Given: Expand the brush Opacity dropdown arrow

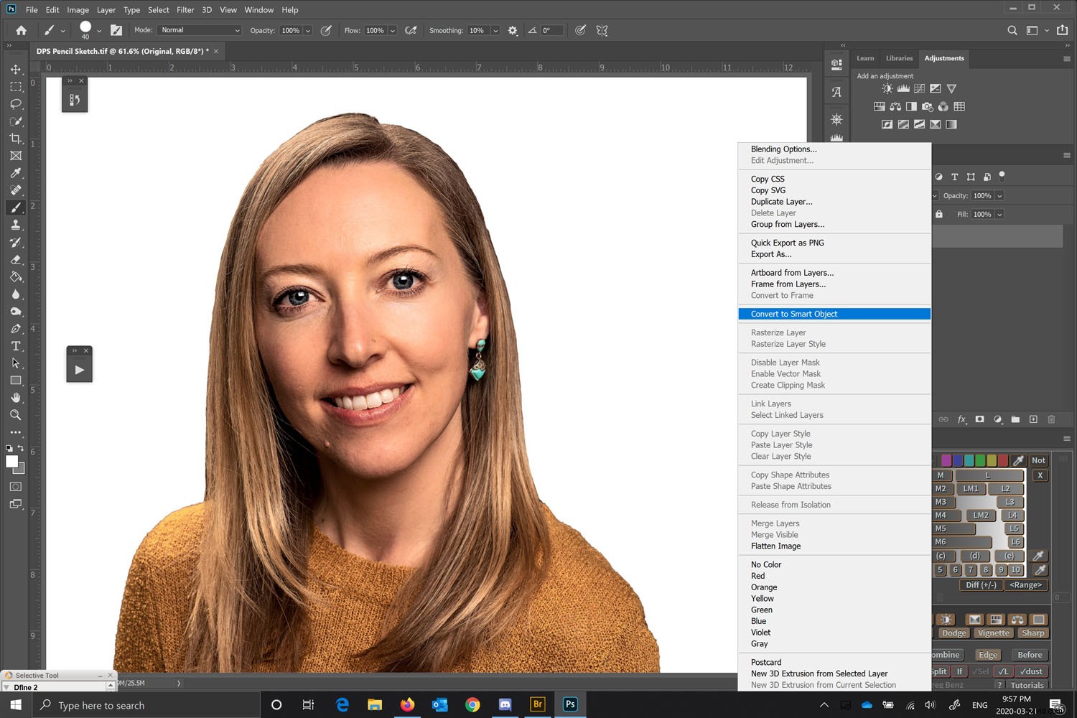Looking at the screenshot, I should [307, 30].
